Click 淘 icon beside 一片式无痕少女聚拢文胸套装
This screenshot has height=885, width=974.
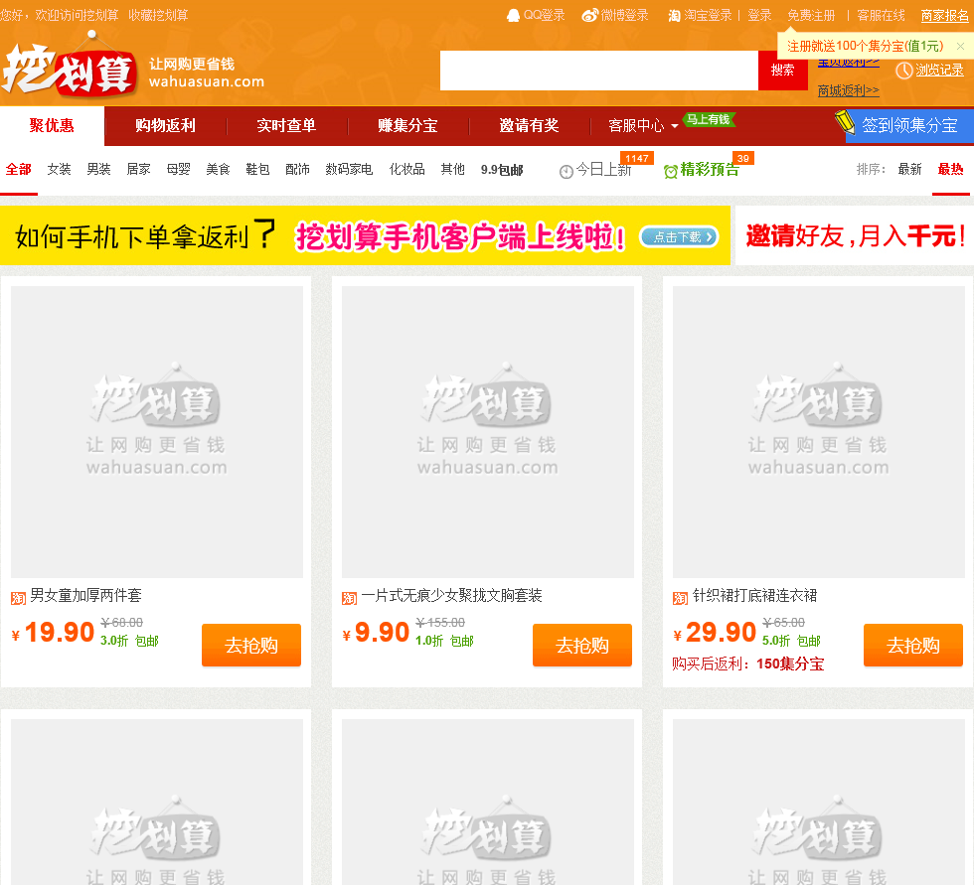pyautogui.click(x=349, y=598)
